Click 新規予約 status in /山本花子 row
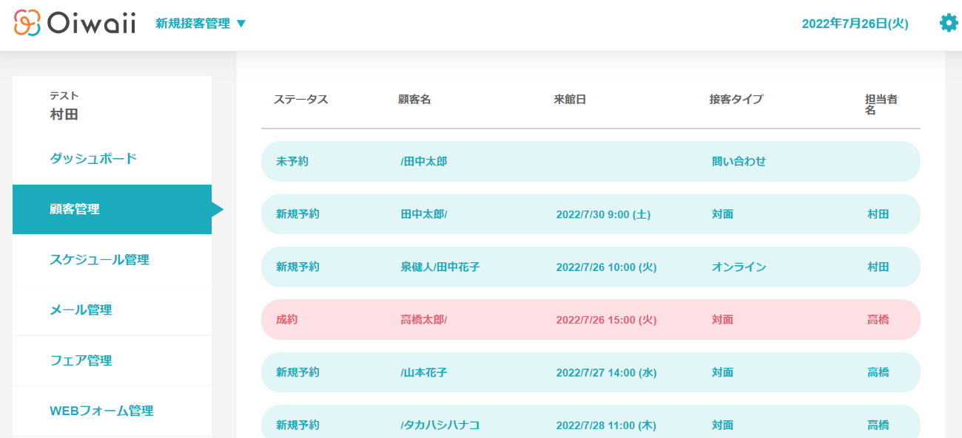This screenshot has height=438, width=962. 297,372
